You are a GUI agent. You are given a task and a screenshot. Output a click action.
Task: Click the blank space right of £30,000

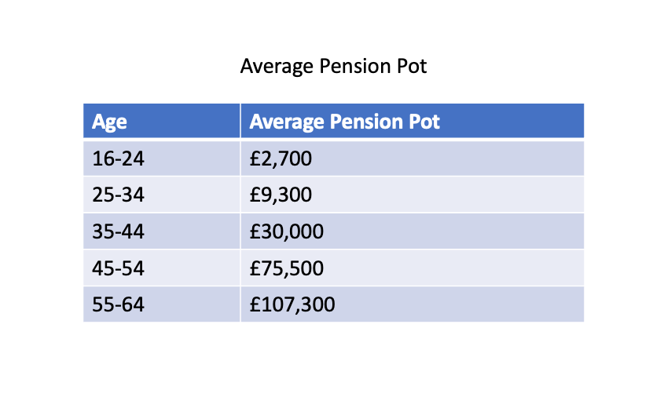454,231
